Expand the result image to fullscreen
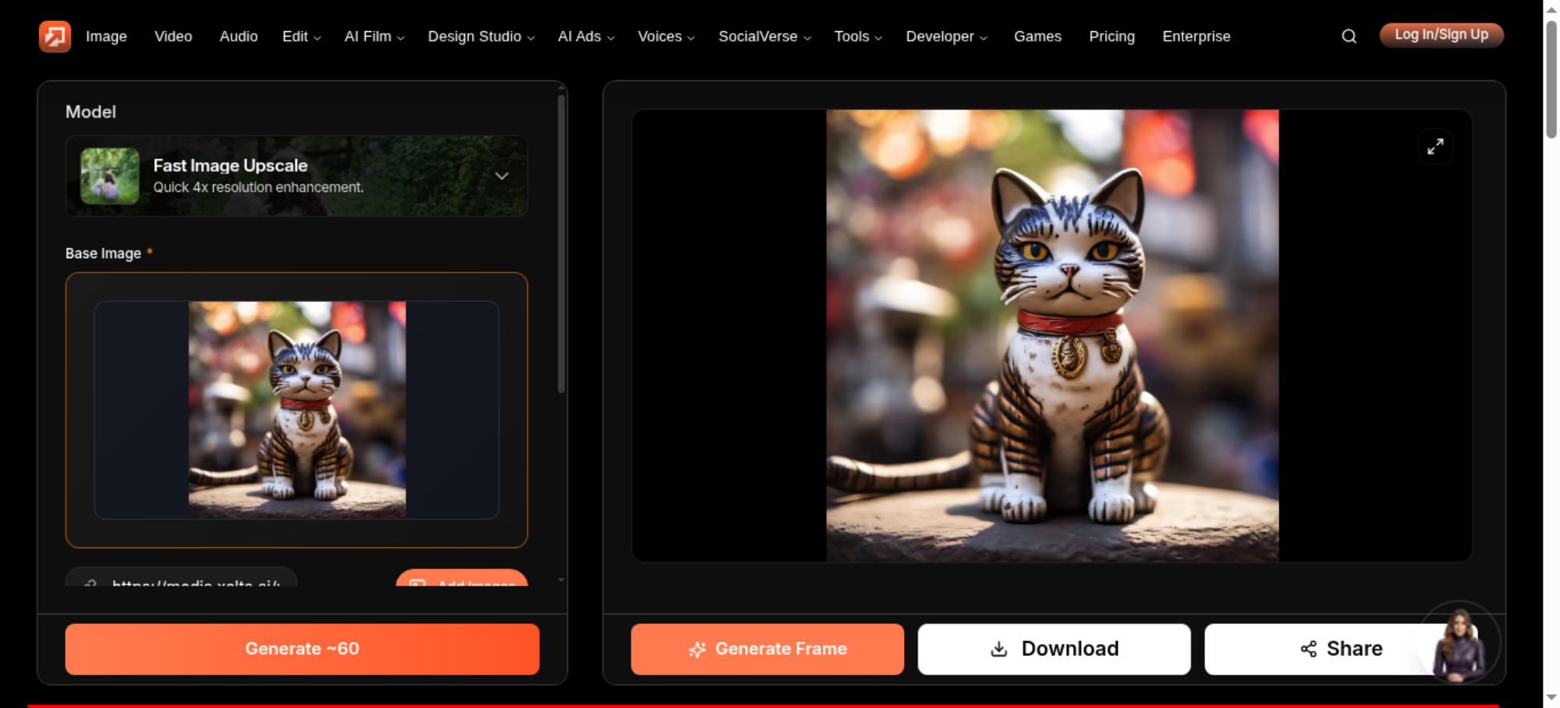This screenshot has height=708, width=1560. pos(1435,147)
